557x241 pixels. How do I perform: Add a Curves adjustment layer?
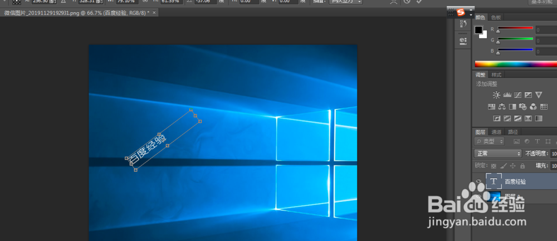(517, 95)
